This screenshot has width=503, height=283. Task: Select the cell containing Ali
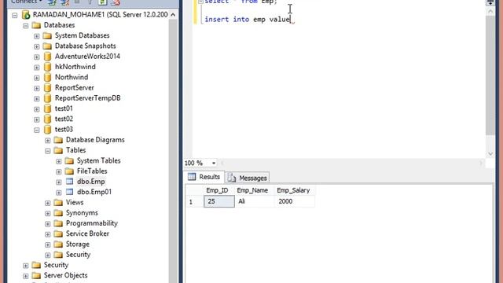[255, 201]
